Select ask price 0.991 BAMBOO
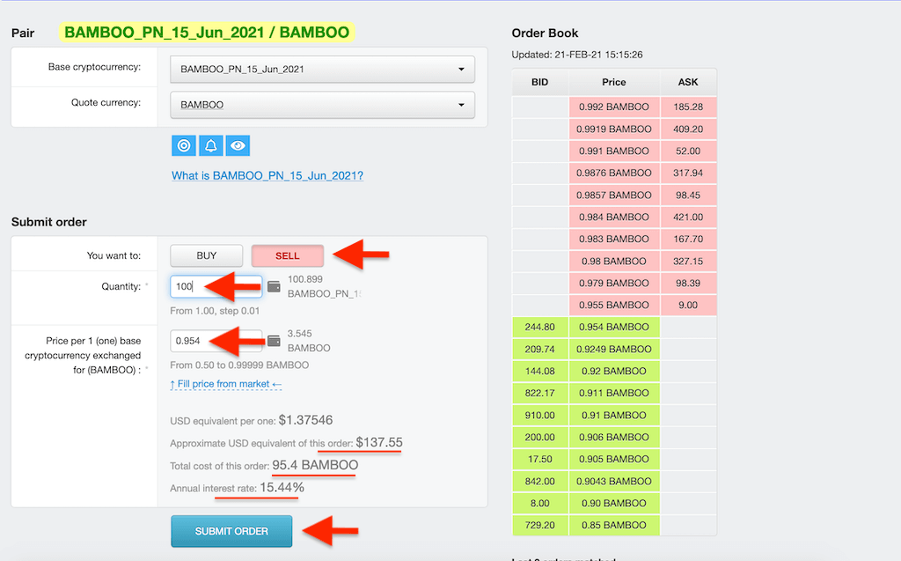The image size is (901, 561). click(x=613, y=151)
